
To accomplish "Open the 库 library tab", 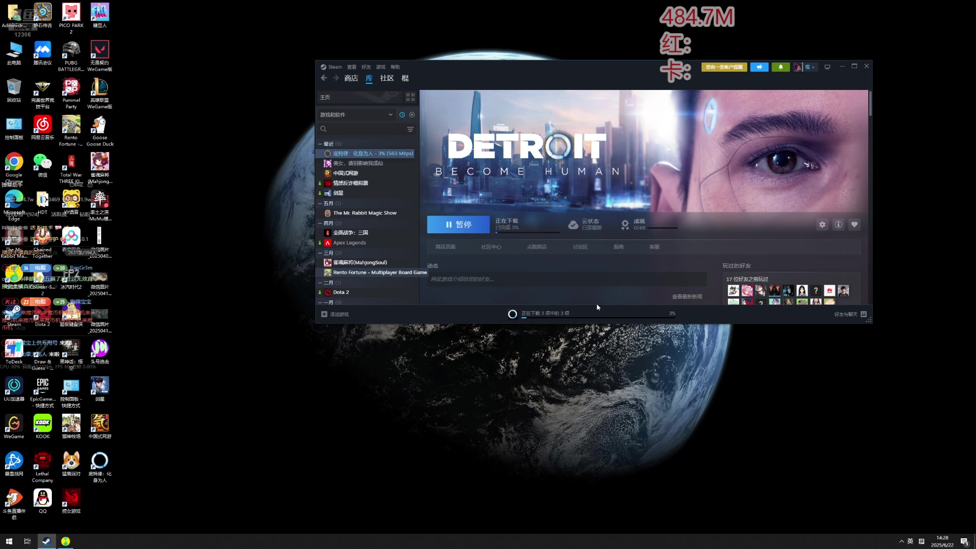I will (x=369, y=78).
